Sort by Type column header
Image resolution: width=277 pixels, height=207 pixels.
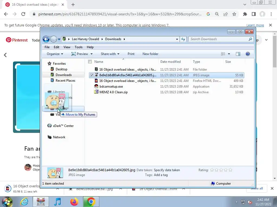pyautogui.click(x=196, y=62)
